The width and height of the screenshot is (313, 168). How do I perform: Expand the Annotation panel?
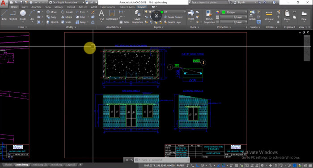pyautogui.click(x=114, y=27)
